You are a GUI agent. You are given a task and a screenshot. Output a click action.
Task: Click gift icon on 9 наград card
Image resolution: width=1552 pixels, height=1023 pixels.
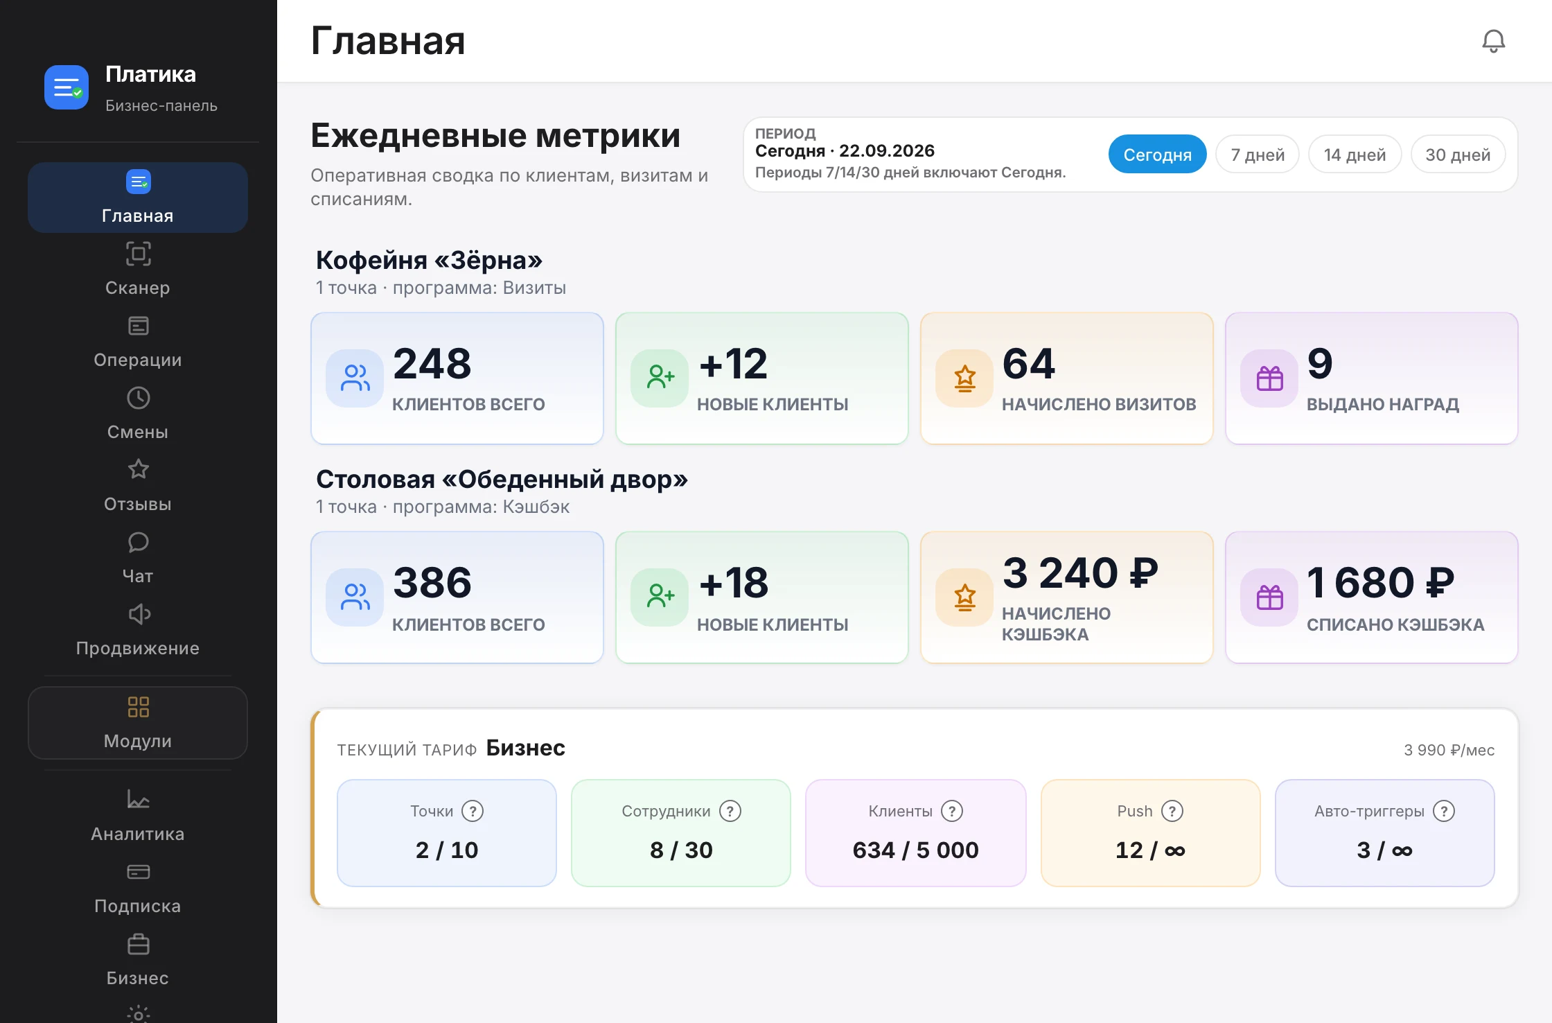point(1269,378)
